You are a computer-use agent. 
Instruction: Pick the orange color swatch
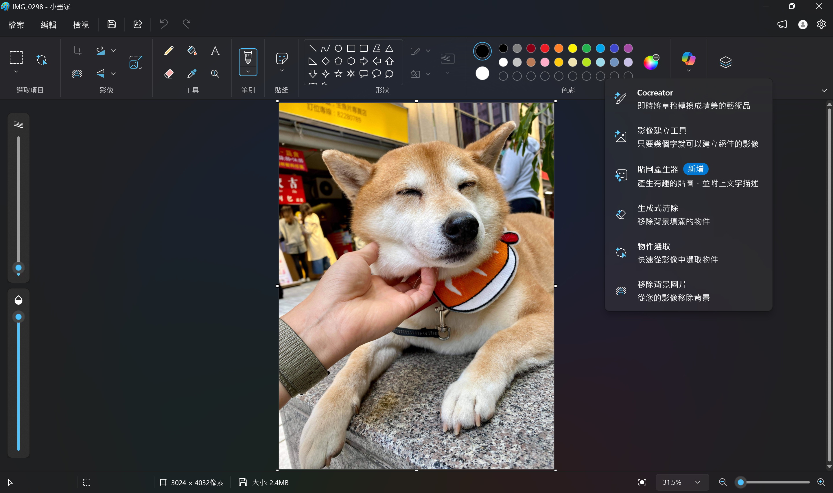pos(559,49)
